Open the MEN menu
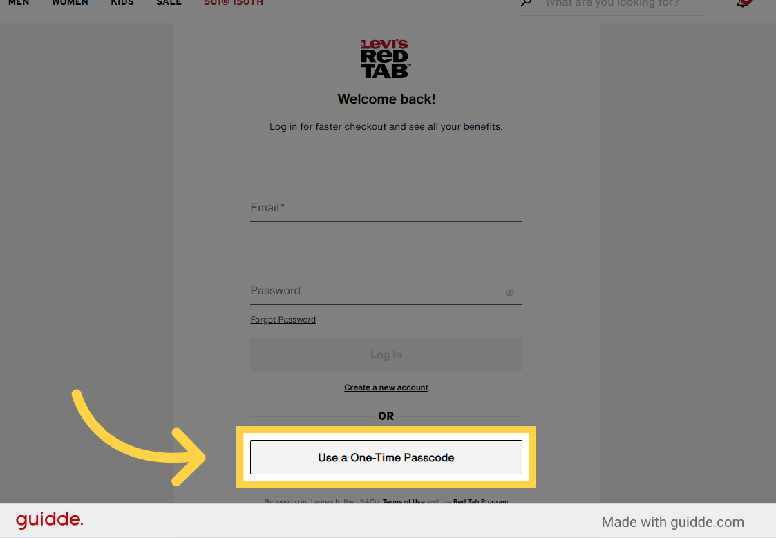 tap(19, 3)
